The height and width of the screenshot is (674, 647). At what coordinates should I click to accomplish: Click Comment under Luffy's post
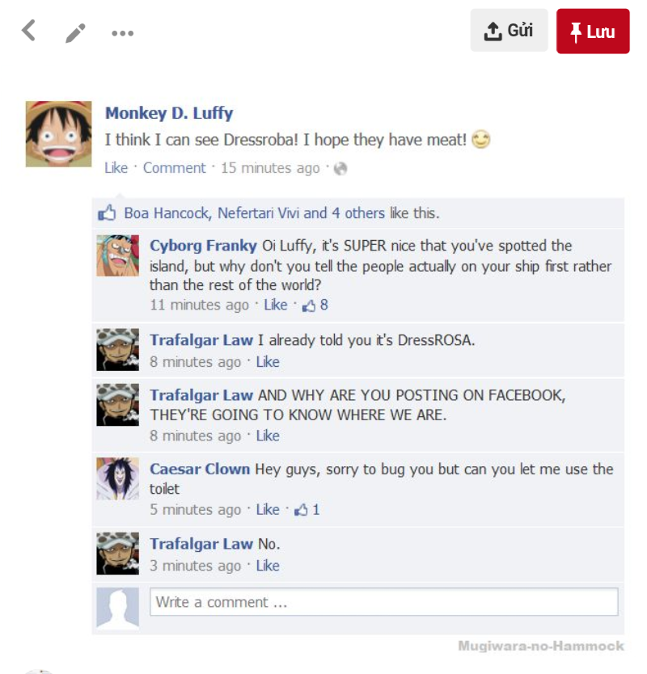pos(174,168)
